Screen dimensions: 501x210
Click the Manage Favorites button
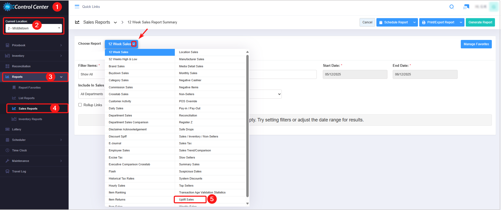(x=476, y=44)
